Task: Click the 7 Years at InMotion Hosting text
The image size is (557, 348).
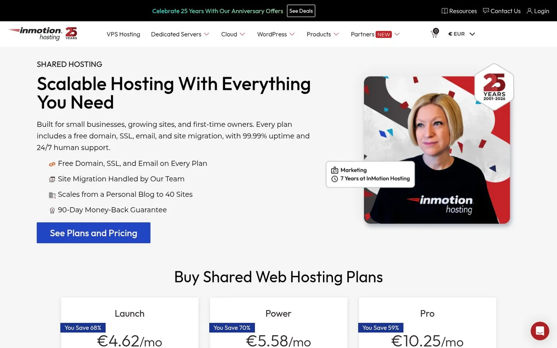Action: coord(375,179)
